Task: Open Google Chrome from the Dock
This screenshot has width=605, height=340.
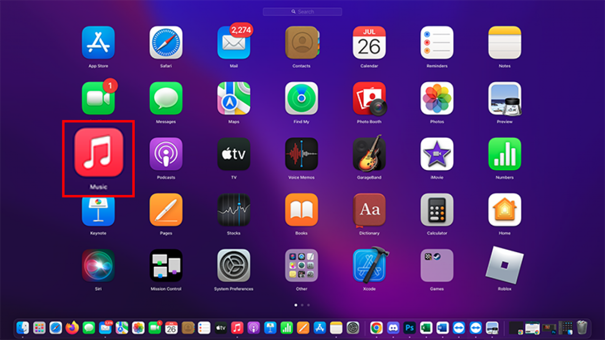Action: pyautogui.click(x=377, y=327)
